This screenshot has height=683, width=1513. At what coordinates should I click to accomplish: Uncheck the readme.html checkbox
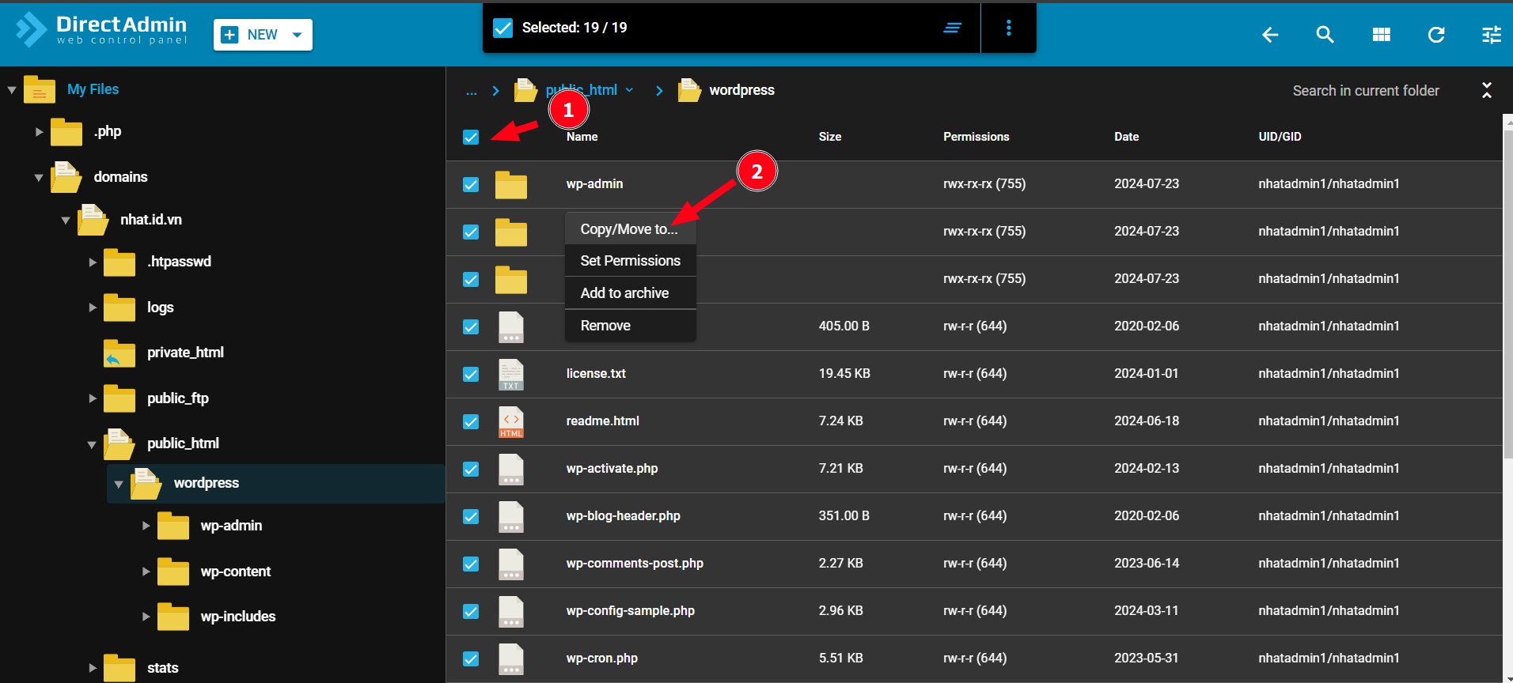(471, 422)
